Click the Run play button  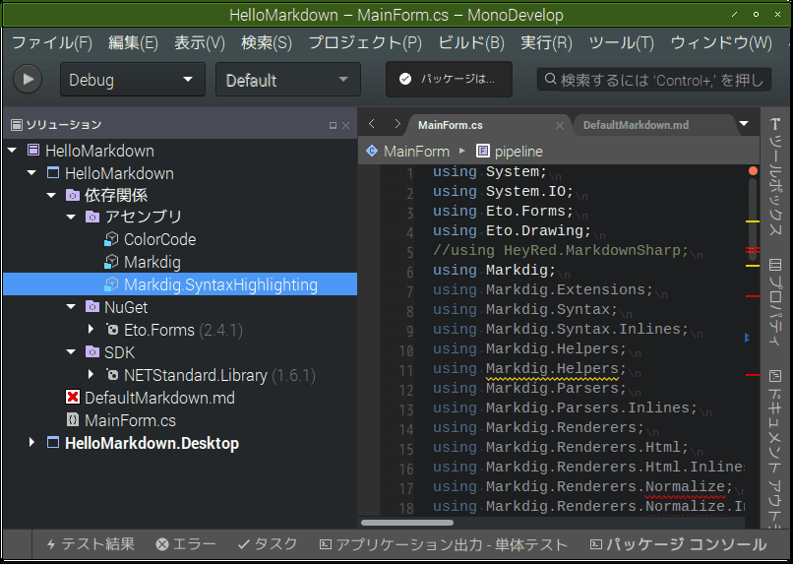(x=28, y=79)
